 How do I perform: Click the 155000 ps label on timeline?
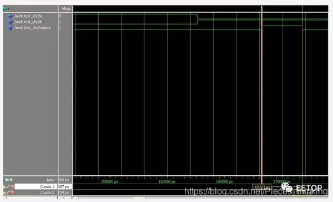point(109,181)
